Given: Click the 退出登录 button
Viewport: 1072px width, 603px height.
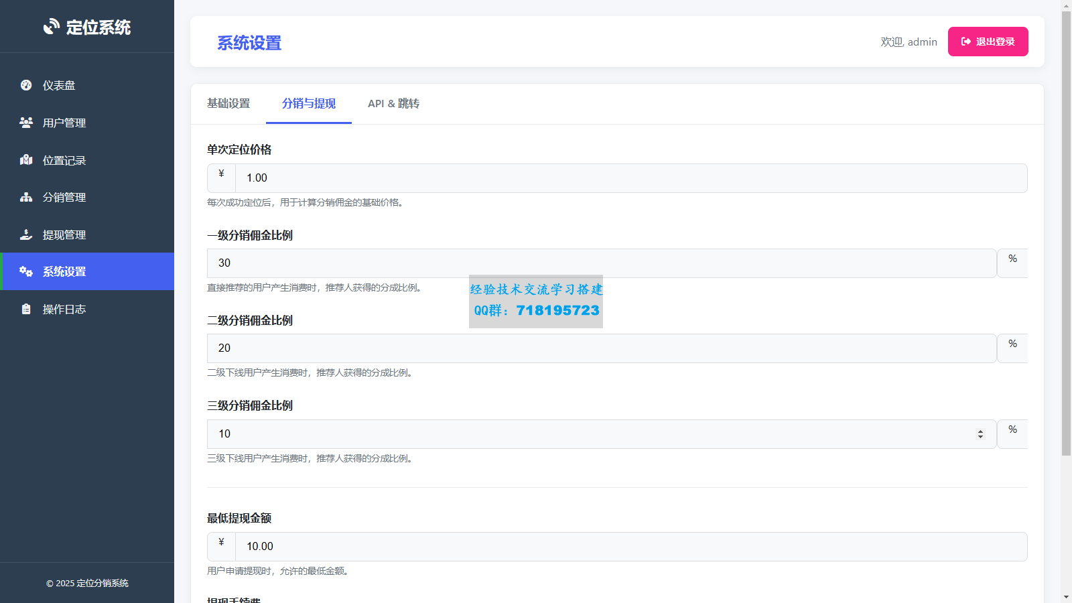Looking at the screenshot, I should click(x=988, y=42).
